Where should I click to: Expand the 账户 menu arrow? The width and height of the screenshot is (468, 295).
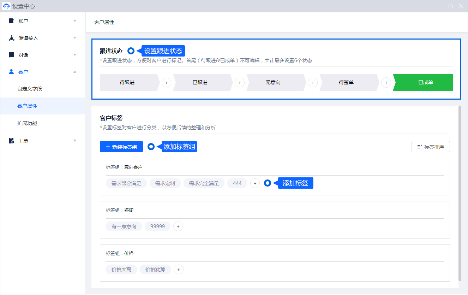(x=75, y=21)
